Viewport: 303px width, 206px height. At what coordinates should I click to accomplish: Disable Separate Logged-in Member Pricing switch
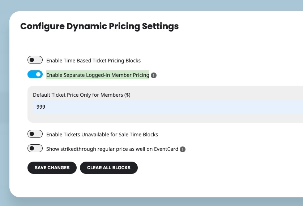35,74
